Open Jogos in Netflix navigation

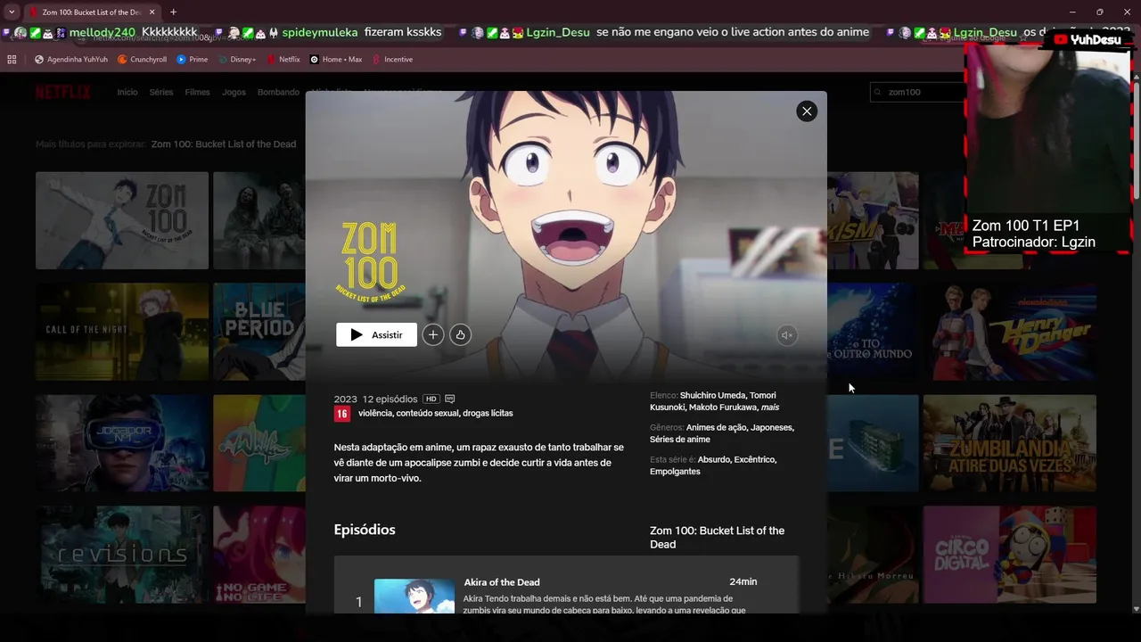point(234,92)
